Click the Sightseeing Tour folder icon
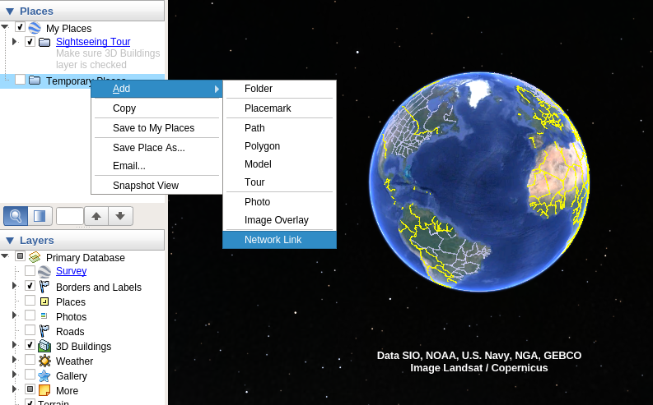 point(44,42)
